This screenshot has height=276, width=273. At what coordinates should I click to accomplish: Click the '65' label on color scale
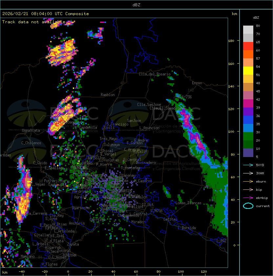click(258, 42)
